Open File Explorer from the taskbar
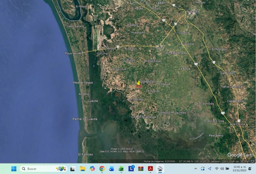This screenshot has height=174, width=256. click(x=82, y=169)
